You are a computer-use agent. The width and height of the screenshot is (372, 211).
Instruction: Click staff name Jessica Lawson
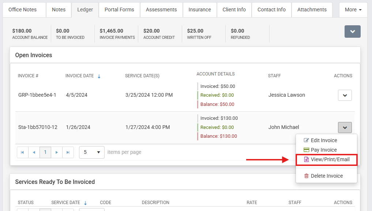coord(287,95)
